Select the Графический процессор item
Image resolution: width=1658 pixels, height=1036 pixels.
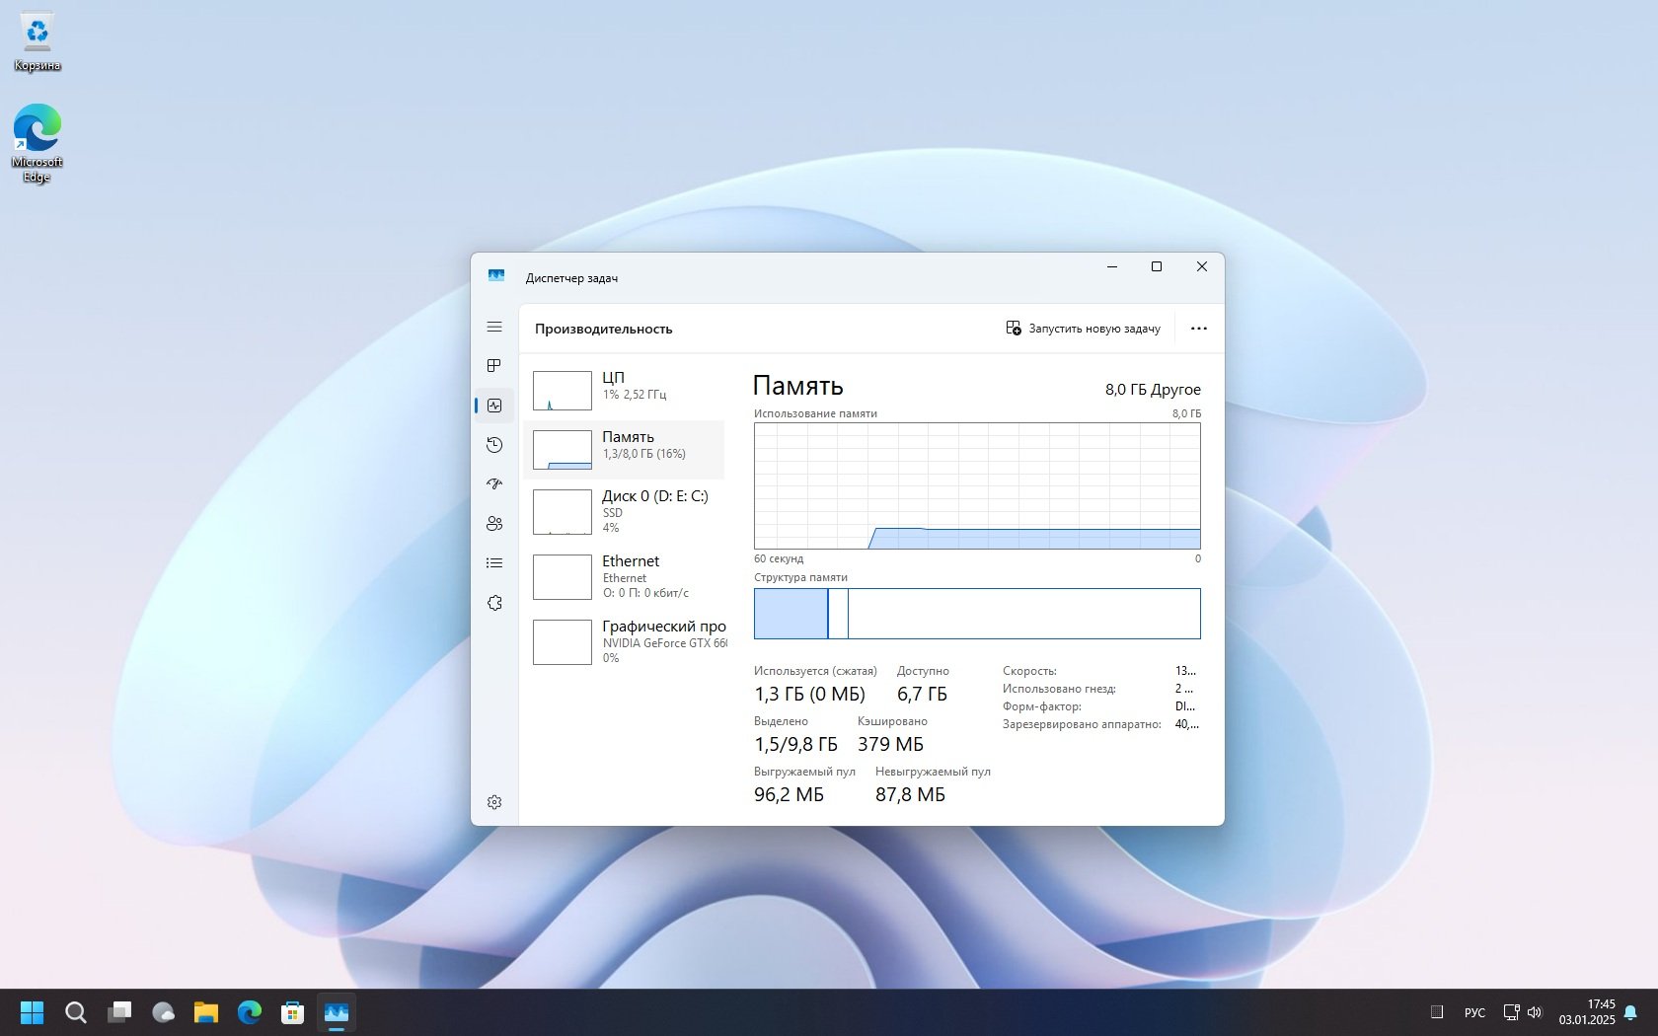pyautogui.click(x=626, y=641)
